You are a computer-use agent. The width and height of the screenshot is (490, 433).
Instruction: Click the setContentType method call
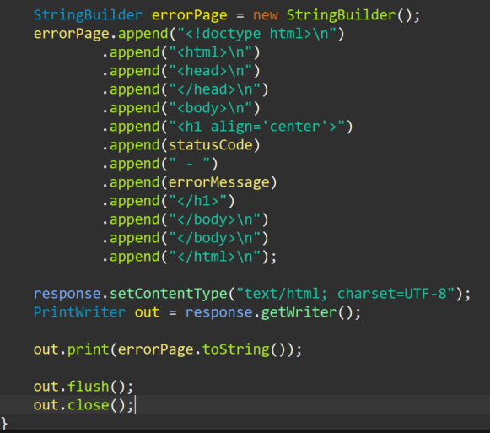169,294
